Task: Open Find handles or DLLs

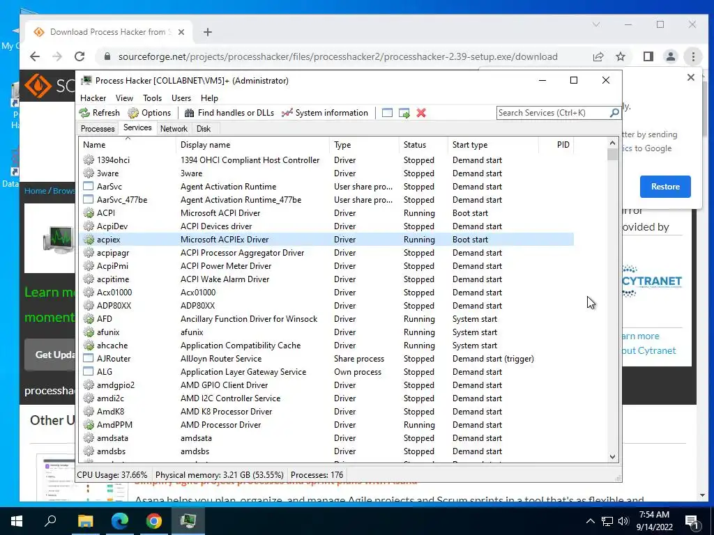Action: (x=229, y=113)
